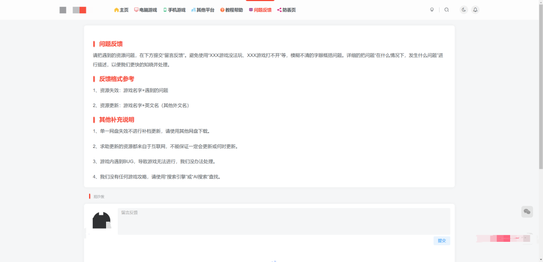543x262 pixels.
Task: Submit comment with 提交 button
Action: (442, 240)
